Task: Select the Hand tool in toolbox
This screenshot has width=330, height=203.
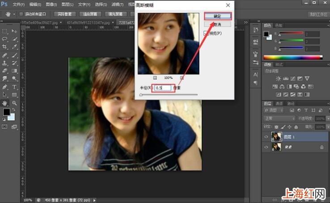Action: [x=4, y=103]
